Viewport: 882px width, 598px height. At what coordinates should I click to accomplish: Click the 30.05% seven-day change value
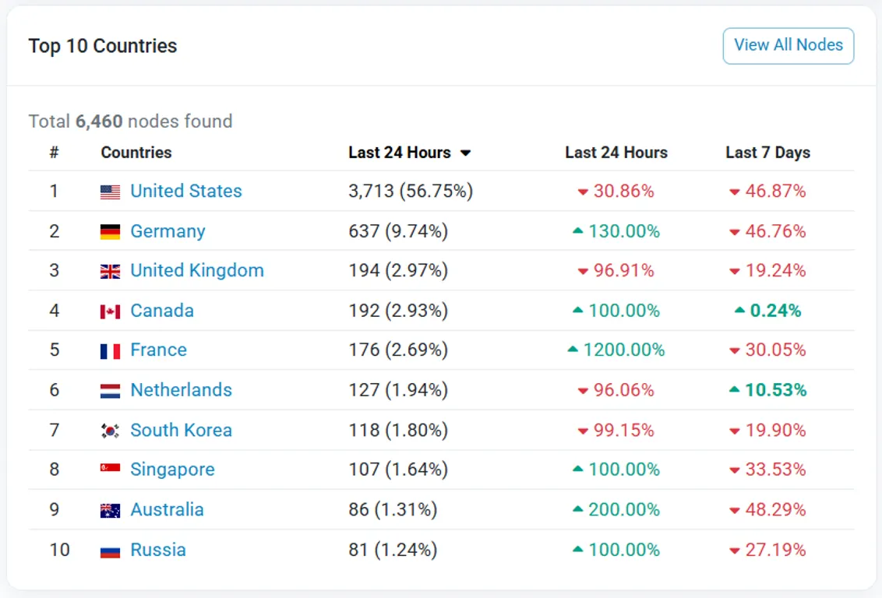pos(767,350)
